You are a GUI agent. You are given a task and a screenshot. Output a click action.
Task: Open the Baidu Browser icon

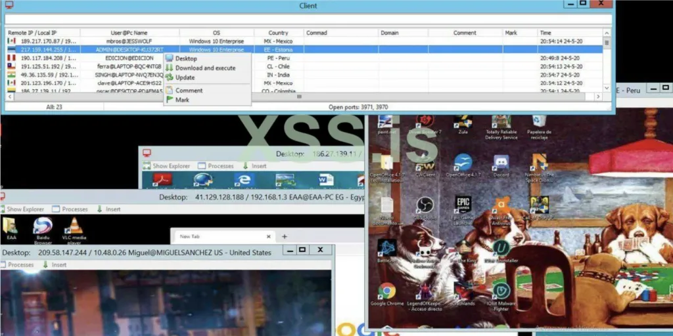[43, 230]
